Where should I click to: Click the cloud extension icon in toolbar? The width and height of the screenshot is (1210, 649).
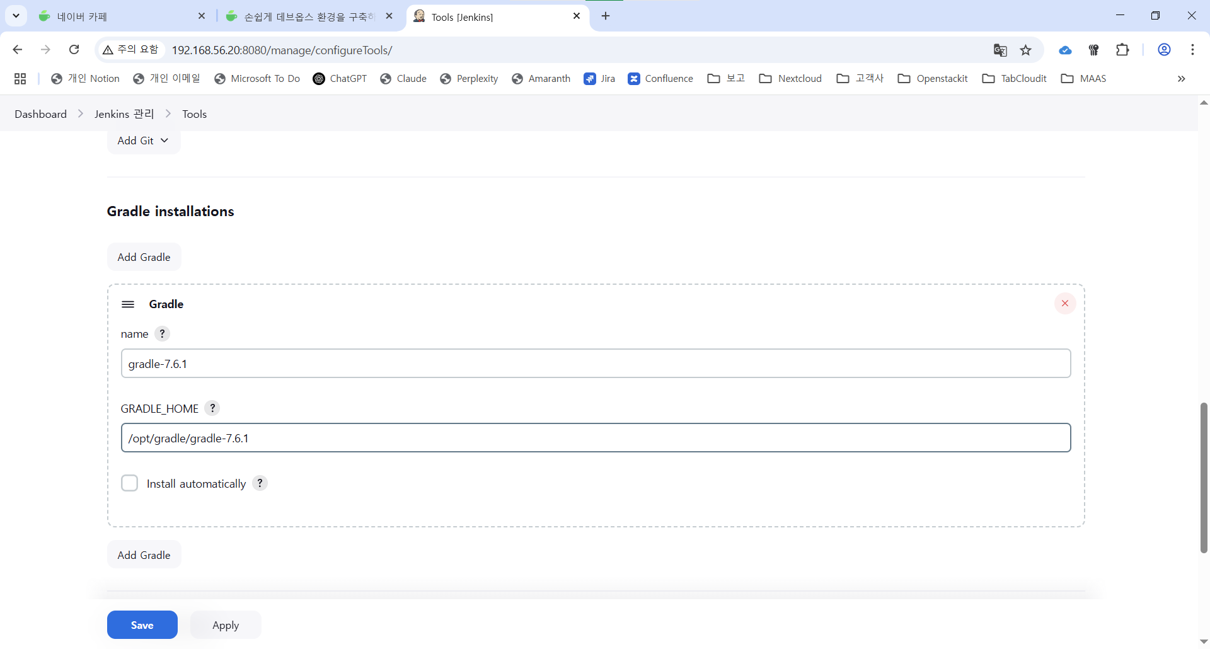(x=1065, y=50)
